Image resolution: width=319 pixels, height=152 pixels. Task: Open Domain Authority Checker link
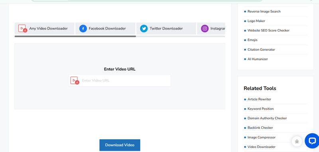(x=267, y=118)
